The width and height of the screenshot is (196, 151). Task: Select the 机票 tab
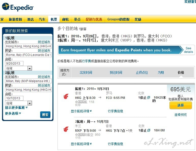(54, 19)
